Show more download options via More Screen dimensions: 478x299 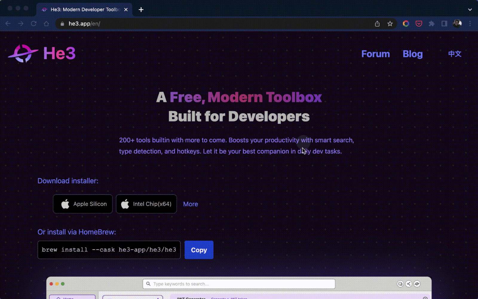[x=190, y=204]
